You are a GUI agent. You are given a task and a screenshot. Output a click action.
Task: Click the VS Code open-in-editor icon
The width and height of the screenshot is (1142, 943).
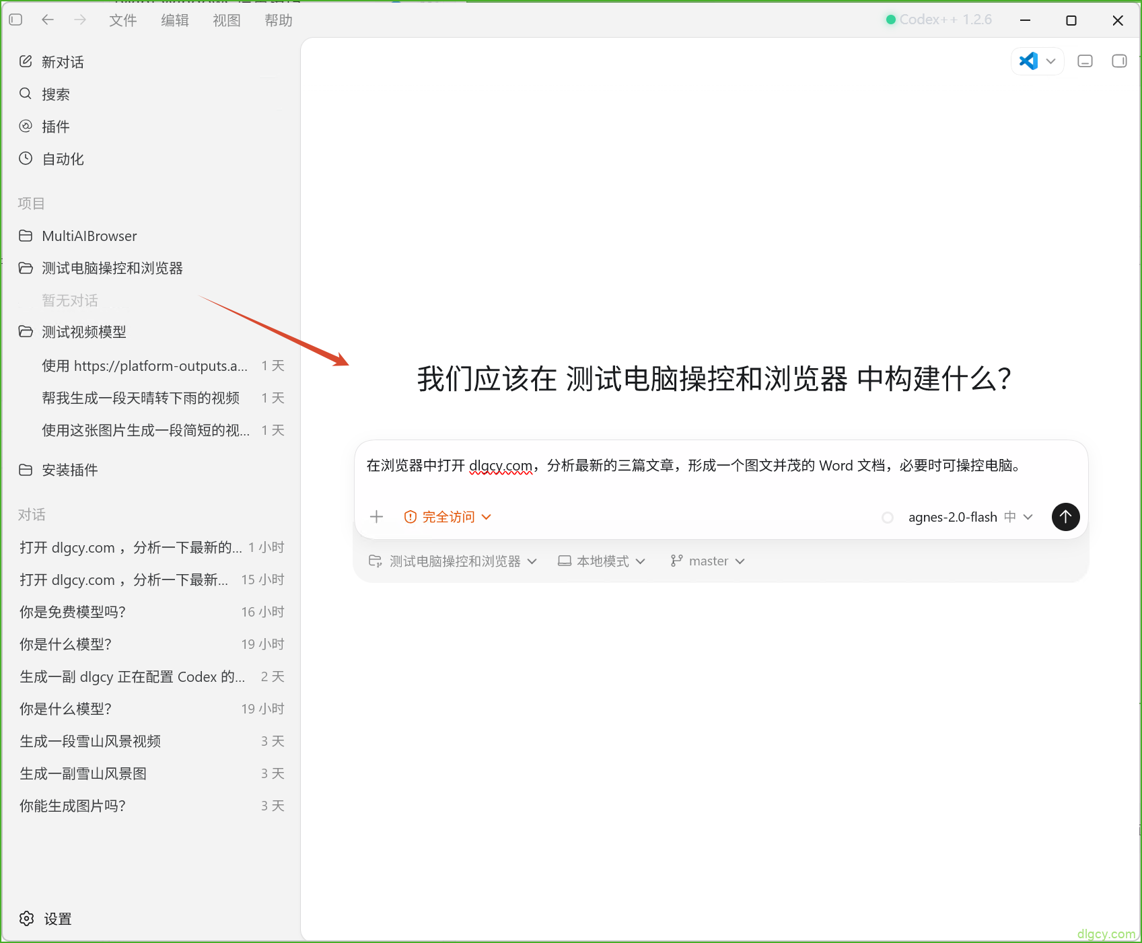click(1028, 61)
